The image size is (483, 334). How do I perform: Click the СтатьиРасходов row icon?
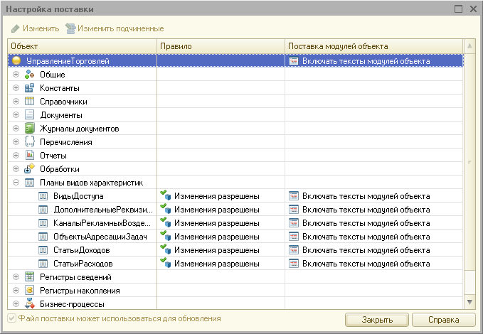[x=43, y=264]
